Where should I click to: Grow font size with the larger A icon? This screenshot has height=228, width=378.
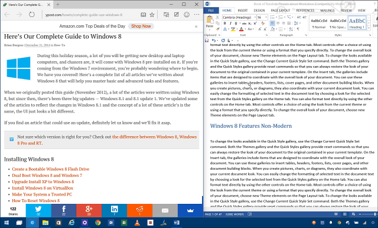(260, 29)
